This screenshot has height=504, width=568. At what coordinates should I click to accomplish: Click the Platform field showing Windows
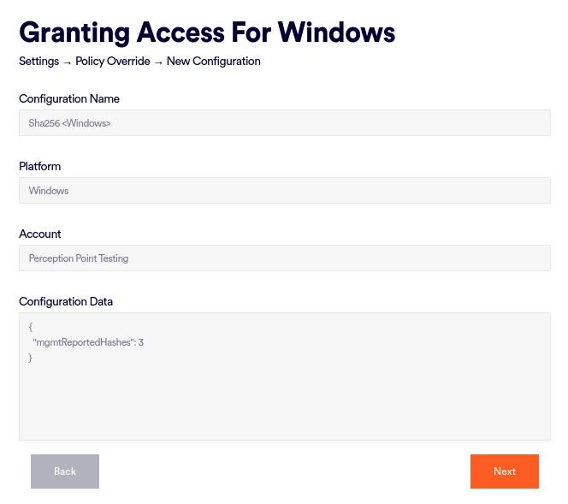(x=284, y=191)
